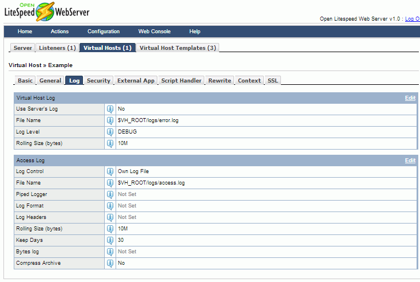The height and width of the screenshot is (282, 420).
Task: Go to the Rewrite tab
Action: pyautogui.click(x=219, y=81)
